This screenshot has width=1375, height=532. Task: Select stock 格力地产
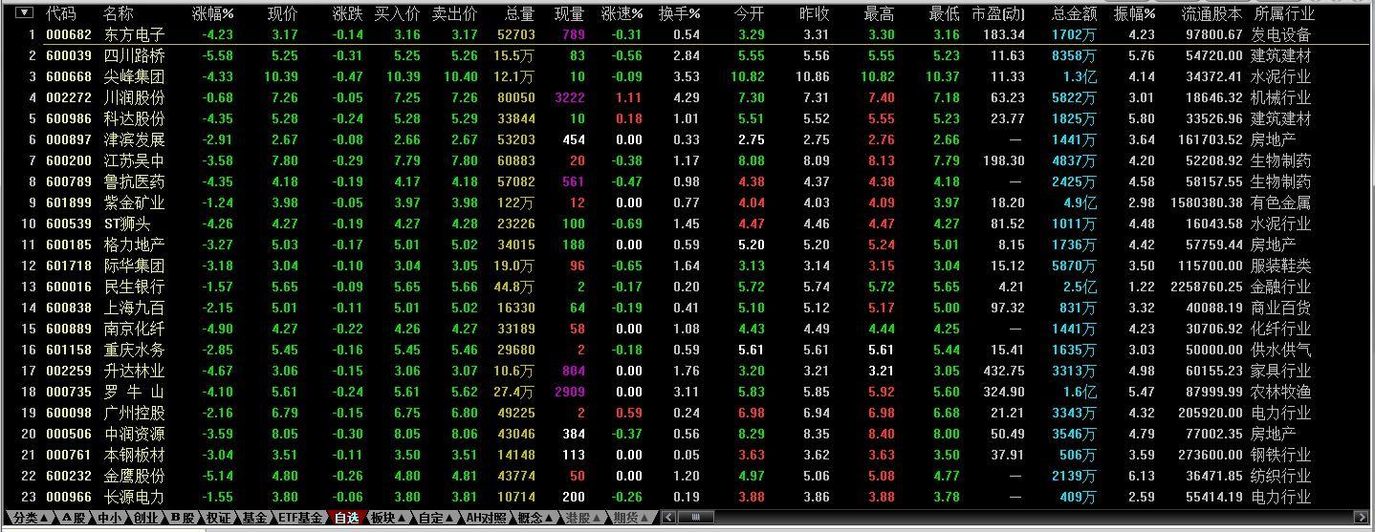[x=134, y=245]
